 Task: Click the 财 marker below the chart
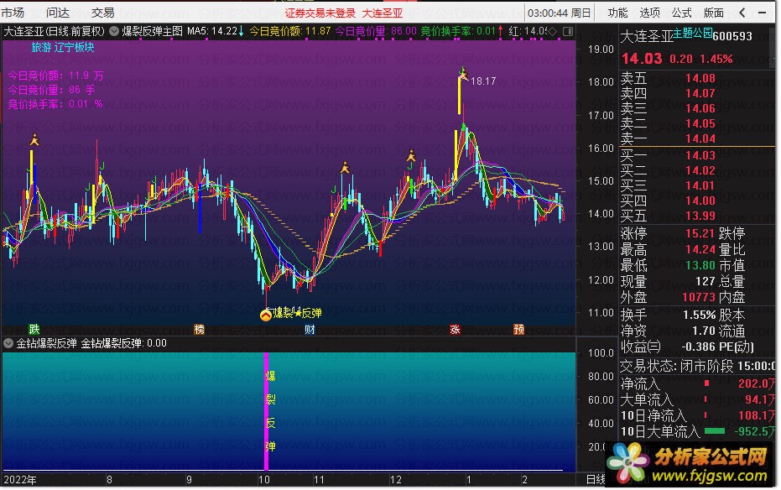(310, 329)
